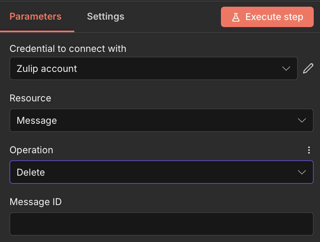The height and width of the screenshot is (242, 320).
Task: Click the chevron arrow in the Delete field
Action: tap(302, 172)
